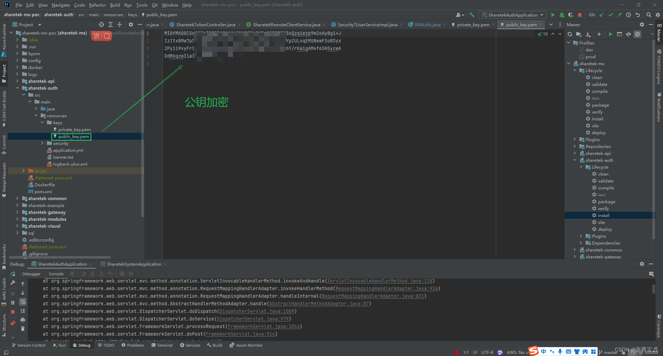Enable the prod Maven profile
The width and height of the screenshot is (663, 356).
pyautogui.click(x=582, y=57)
